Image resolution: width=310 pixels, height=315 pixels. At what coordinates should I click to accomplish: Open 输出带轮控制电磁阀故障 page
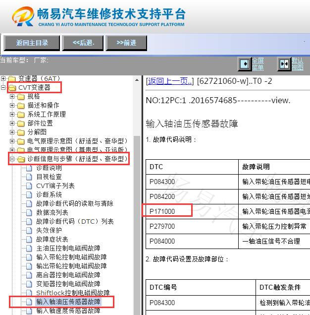click(x=71, y=266)
